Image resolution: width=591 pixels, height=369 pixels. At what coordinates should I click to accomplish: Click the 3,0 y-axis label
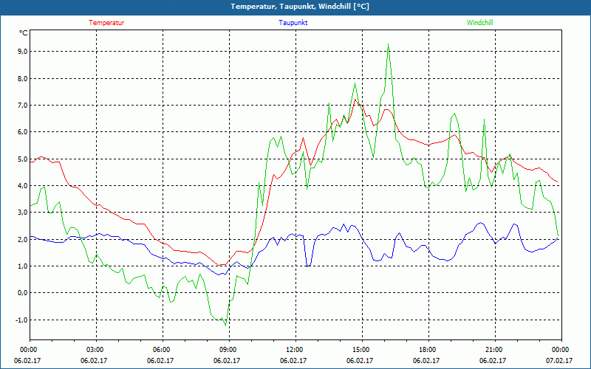click(23, 213)
